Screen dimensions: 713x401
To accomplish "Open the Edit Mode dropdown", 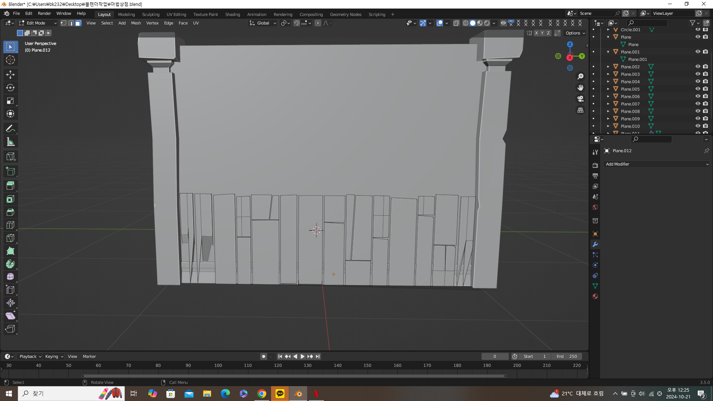I will click(x=38, y=23).
